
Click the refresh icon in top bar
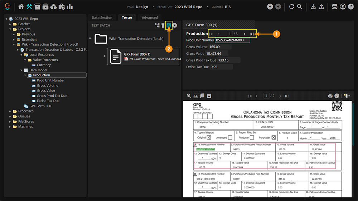[291, 7]
